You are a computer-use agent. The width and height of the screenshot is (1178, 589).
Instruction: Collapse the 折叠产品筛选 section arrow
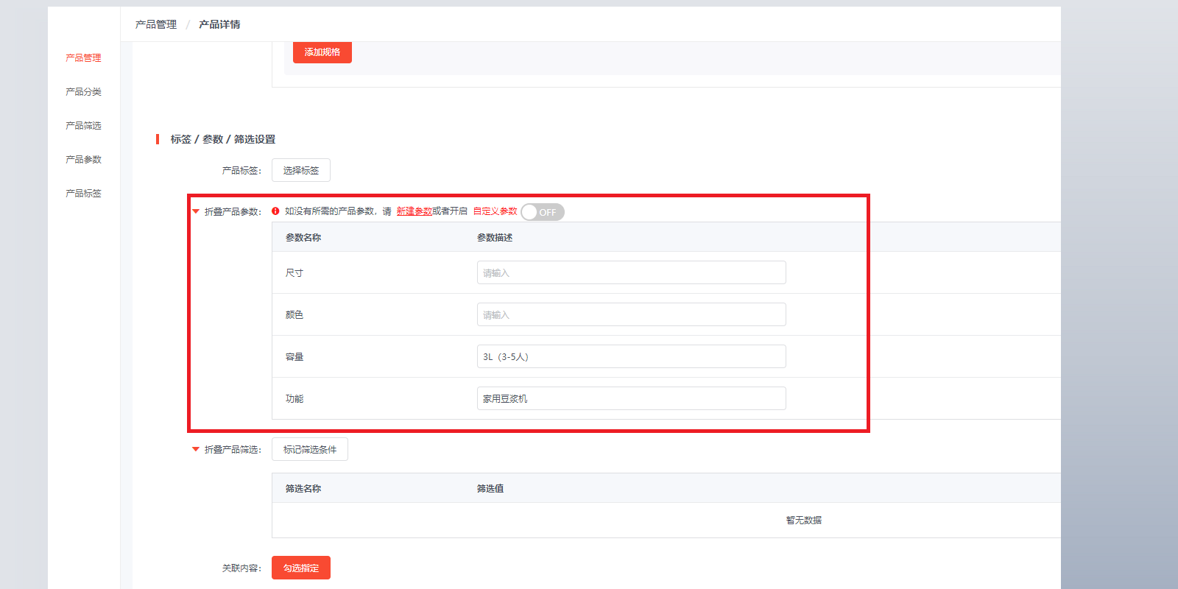point(196,449)
